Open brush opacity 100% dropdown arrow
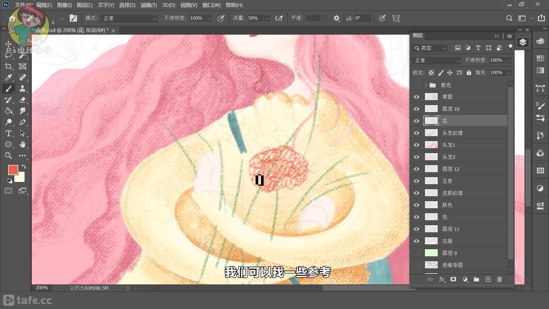The image size is (549, 309). point(209,18)
